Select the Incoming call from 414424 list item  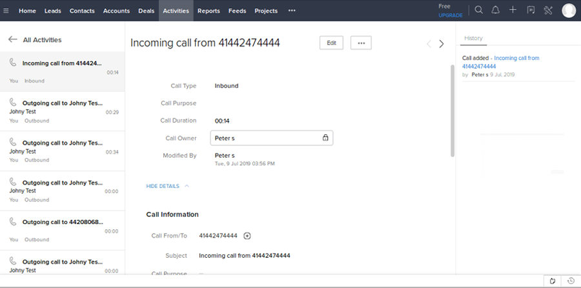(62, 72)
